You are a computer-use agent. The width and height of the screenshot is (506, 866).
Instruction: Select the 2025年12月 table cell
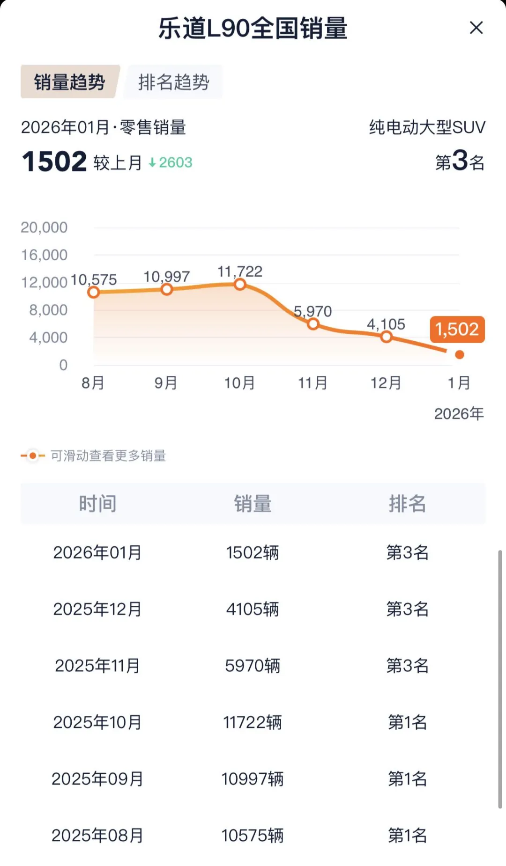pyautogui.click(x=97, y=609)
